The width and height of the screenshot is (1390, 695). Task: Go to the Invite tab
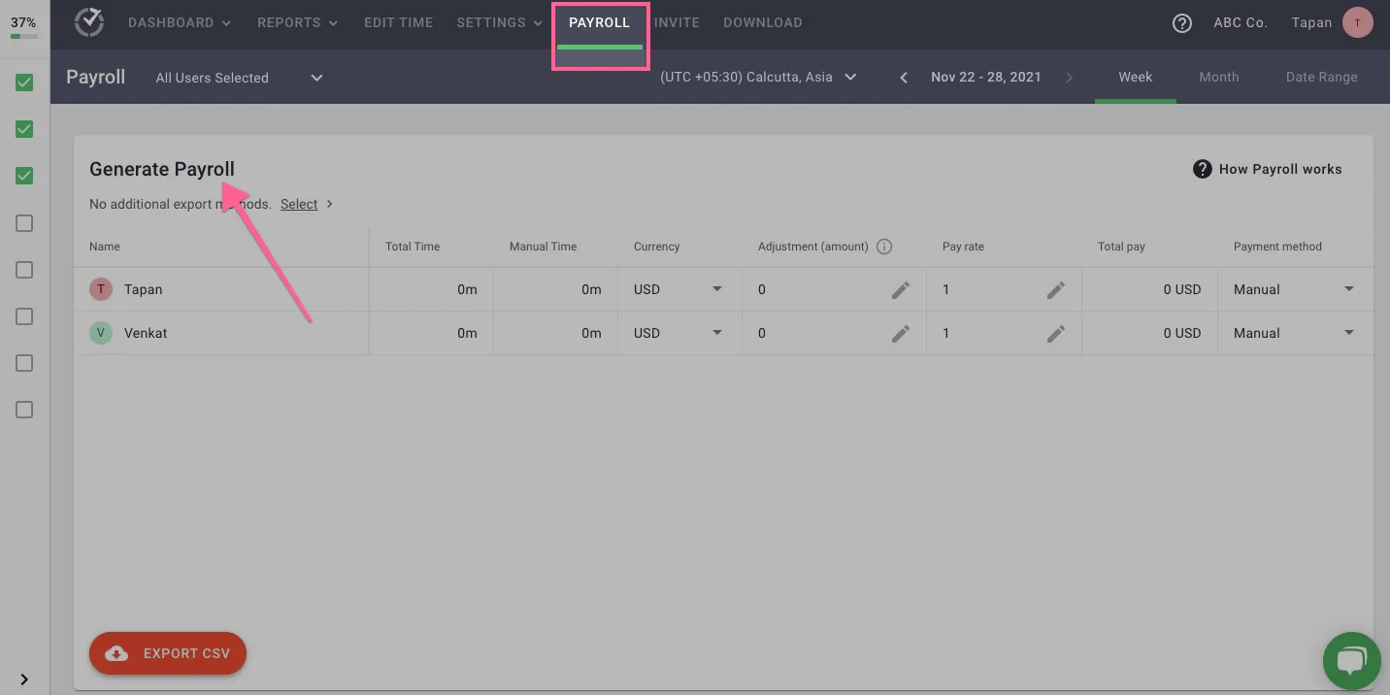tap(677, 22)
